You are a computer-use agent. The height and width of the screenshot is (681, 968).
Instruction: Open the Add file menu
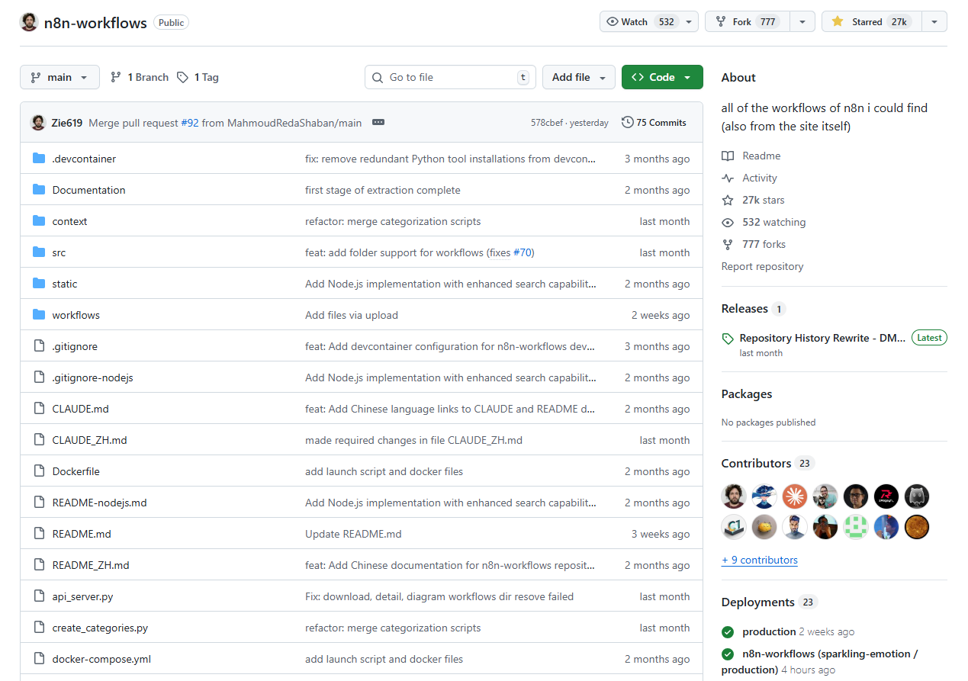pyautogui.click(x=578, y=77)
